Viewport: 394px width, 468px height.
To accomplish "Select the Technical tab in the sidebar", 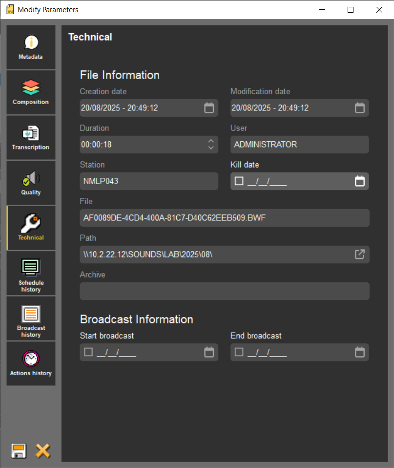I will [31, 228].
